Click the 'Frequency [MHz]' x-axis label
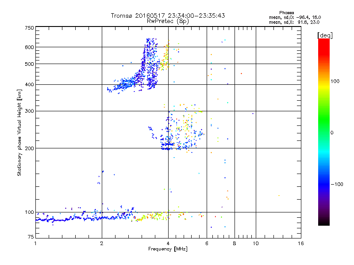Viewport: 354px width, 265px height. [168, 249]
